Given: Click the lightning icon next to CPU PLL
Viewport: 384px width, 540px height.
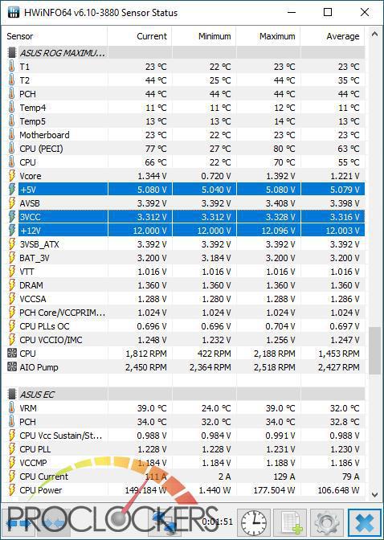Looking at the screenshot, I should click(x=12, y=449).
